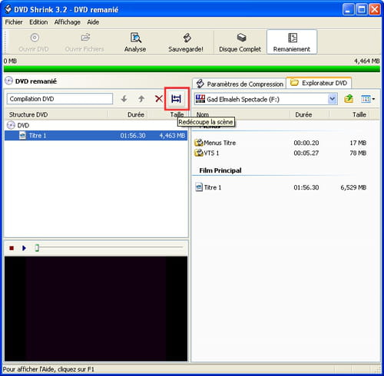Click the 01:56.30 duration of selected Titre 1

point(133,136)
